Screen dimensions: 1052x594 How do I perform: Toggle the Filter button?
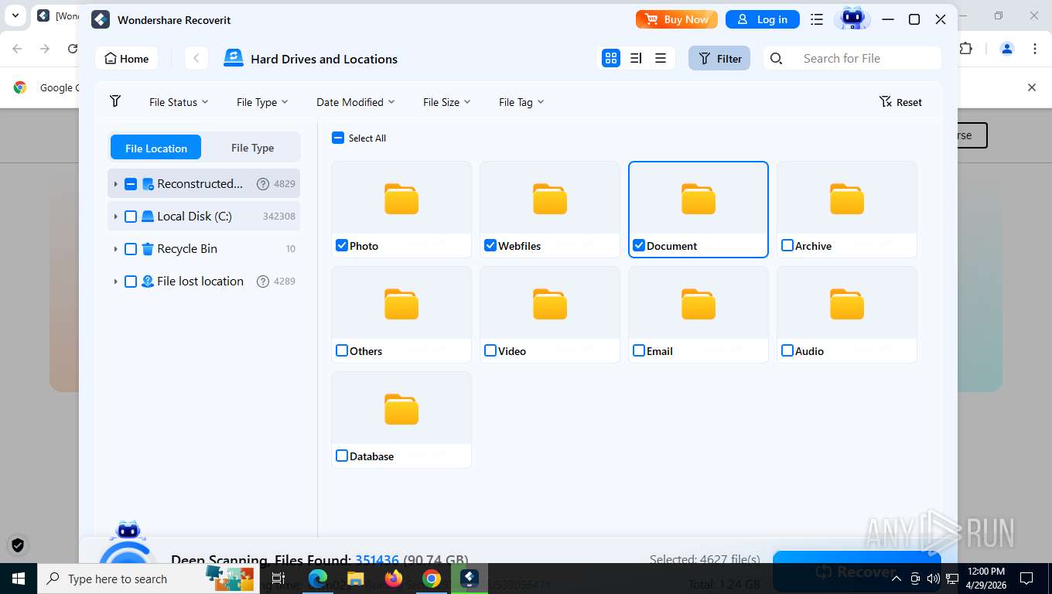tap(719, 58)
